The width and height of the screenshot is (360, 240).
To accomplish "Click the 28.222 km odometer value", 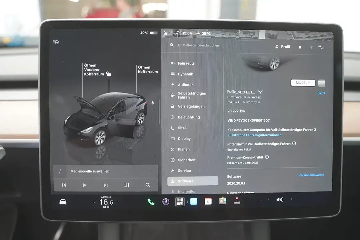I will (x=236, y=111).
